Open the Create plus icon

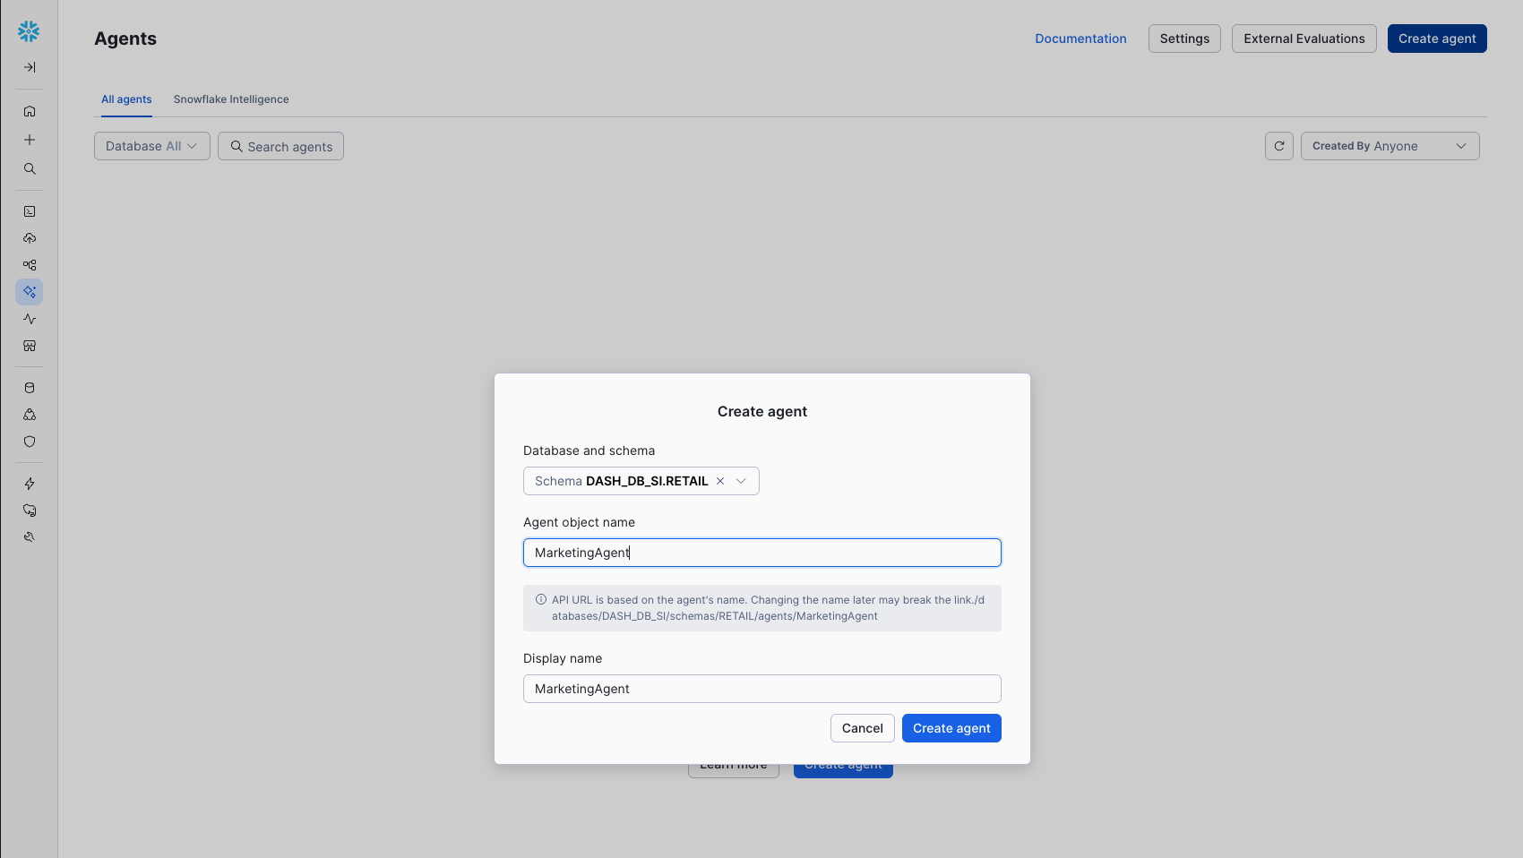29,140
